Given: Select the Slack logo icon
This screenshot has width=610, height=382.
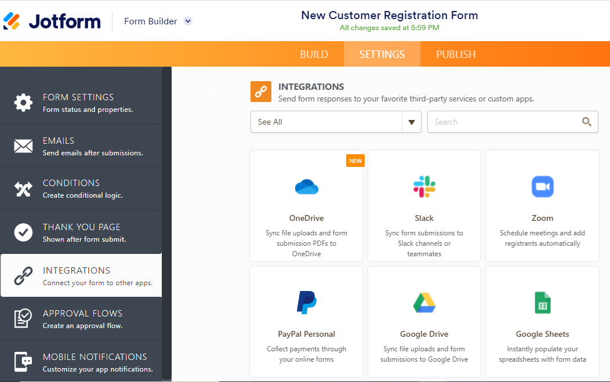Looking at the screenshot, I should [x=424, y=187].
